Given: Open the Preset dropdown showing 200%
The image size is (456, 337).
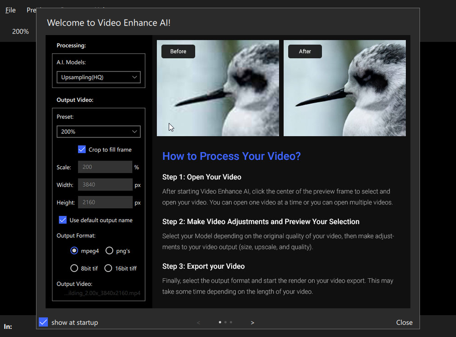Looking at the screenshot, I should coord(98,132).
